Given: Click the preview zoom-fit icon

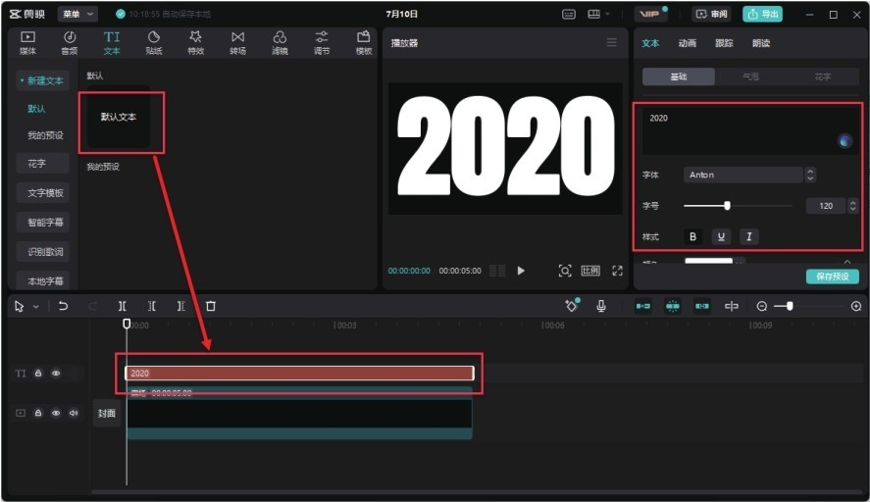Looking at the screenshot, I should click(564, 271).
